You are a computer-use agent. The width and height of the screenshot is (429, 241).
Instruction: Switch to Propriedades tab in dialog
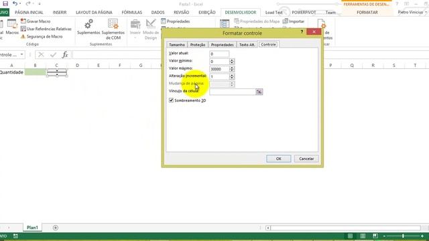[222, 45]
